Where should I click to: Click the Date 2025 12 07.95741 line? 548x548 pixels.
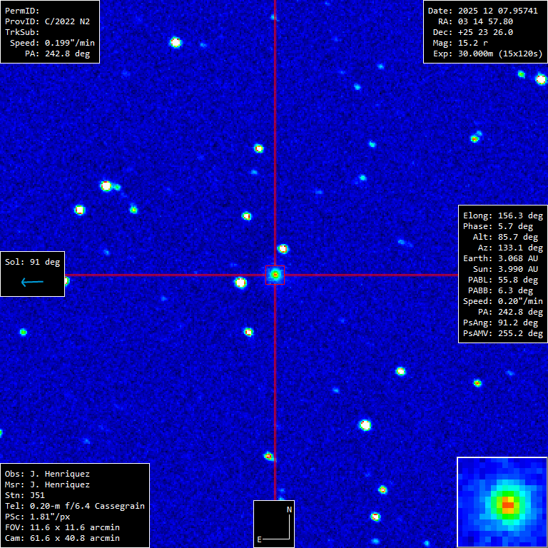(x=484, y=11)
